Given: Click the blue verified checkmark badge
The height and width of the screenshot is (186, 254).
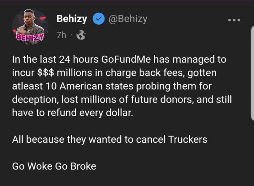Looking at the screenshot, I should point(98,20).
